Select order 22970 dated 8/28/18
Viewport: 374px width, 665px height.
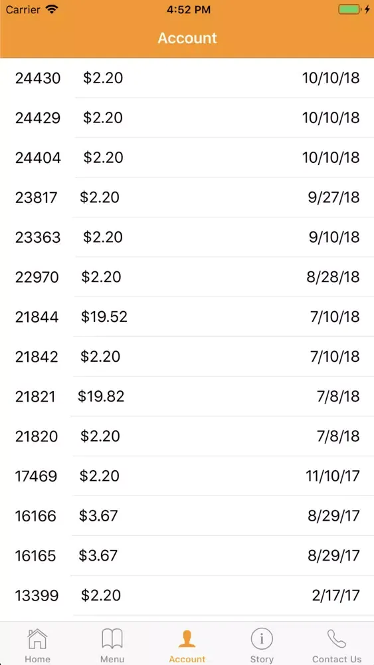click(187, 277)
